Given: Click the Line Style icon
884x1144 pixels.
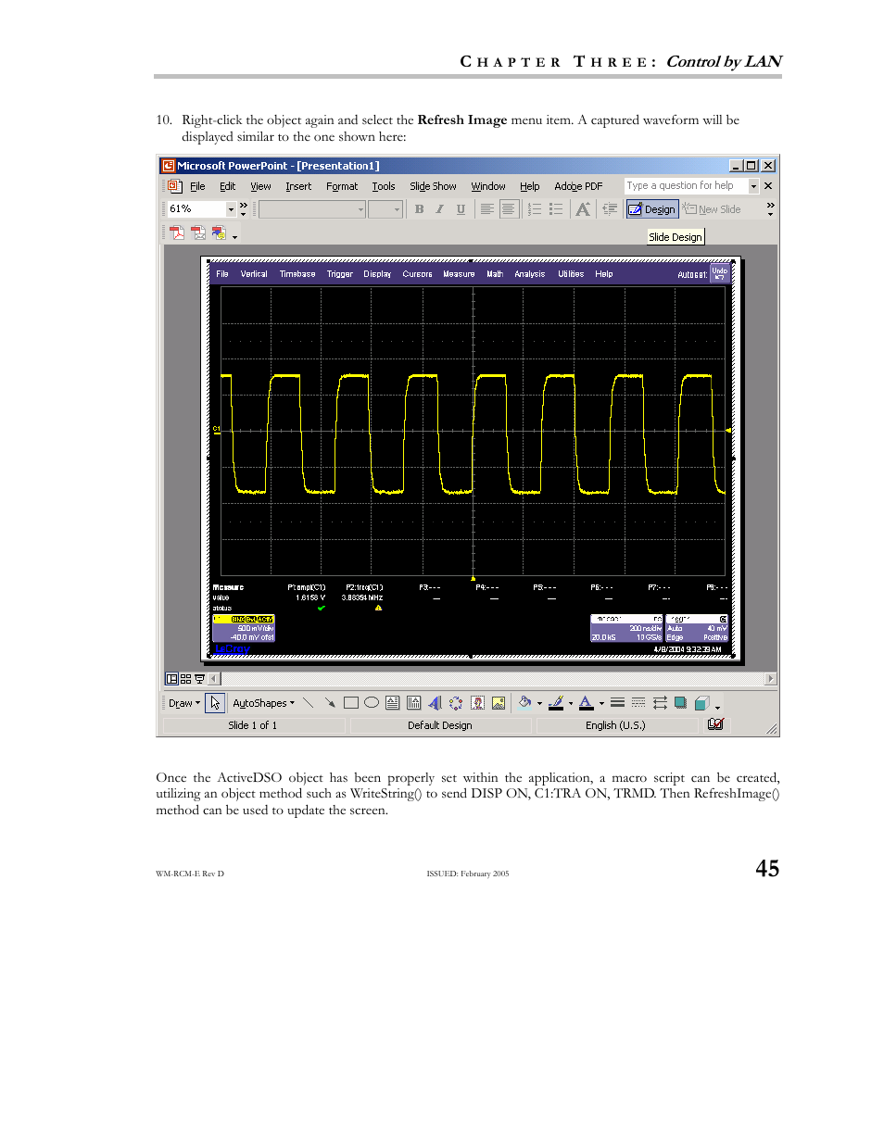Looking at the screenshot, I should click(x=617, y=703).
